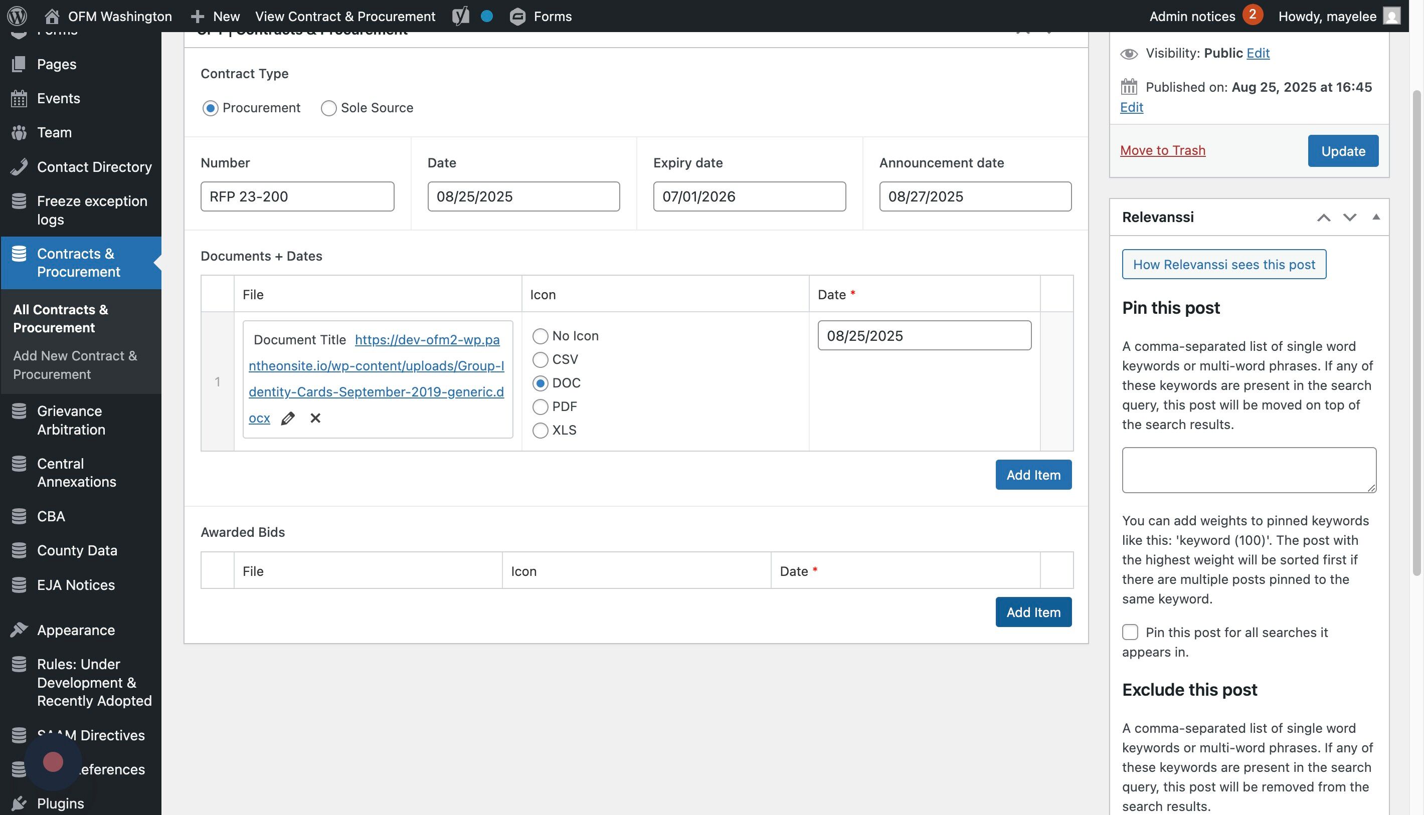The height and width of the screenshot is (815, 1424).
Task: Remove the document file with X icon
Action: 315,418
